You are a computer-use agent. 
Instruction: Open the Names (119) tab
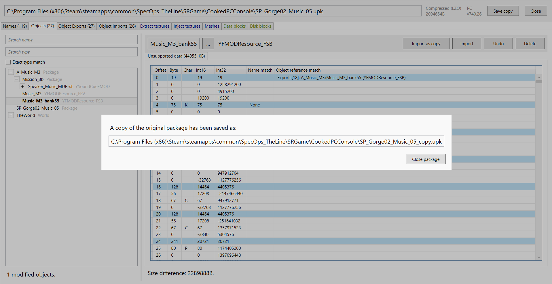point(15,26)
